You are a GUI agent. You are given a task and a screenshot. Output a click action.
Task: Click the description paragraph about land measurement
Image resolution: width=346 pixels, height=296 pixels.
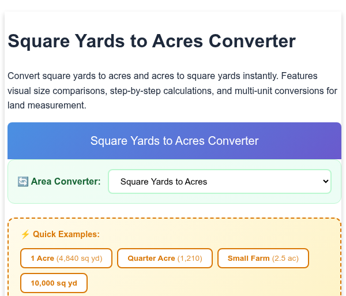point(172,91)
